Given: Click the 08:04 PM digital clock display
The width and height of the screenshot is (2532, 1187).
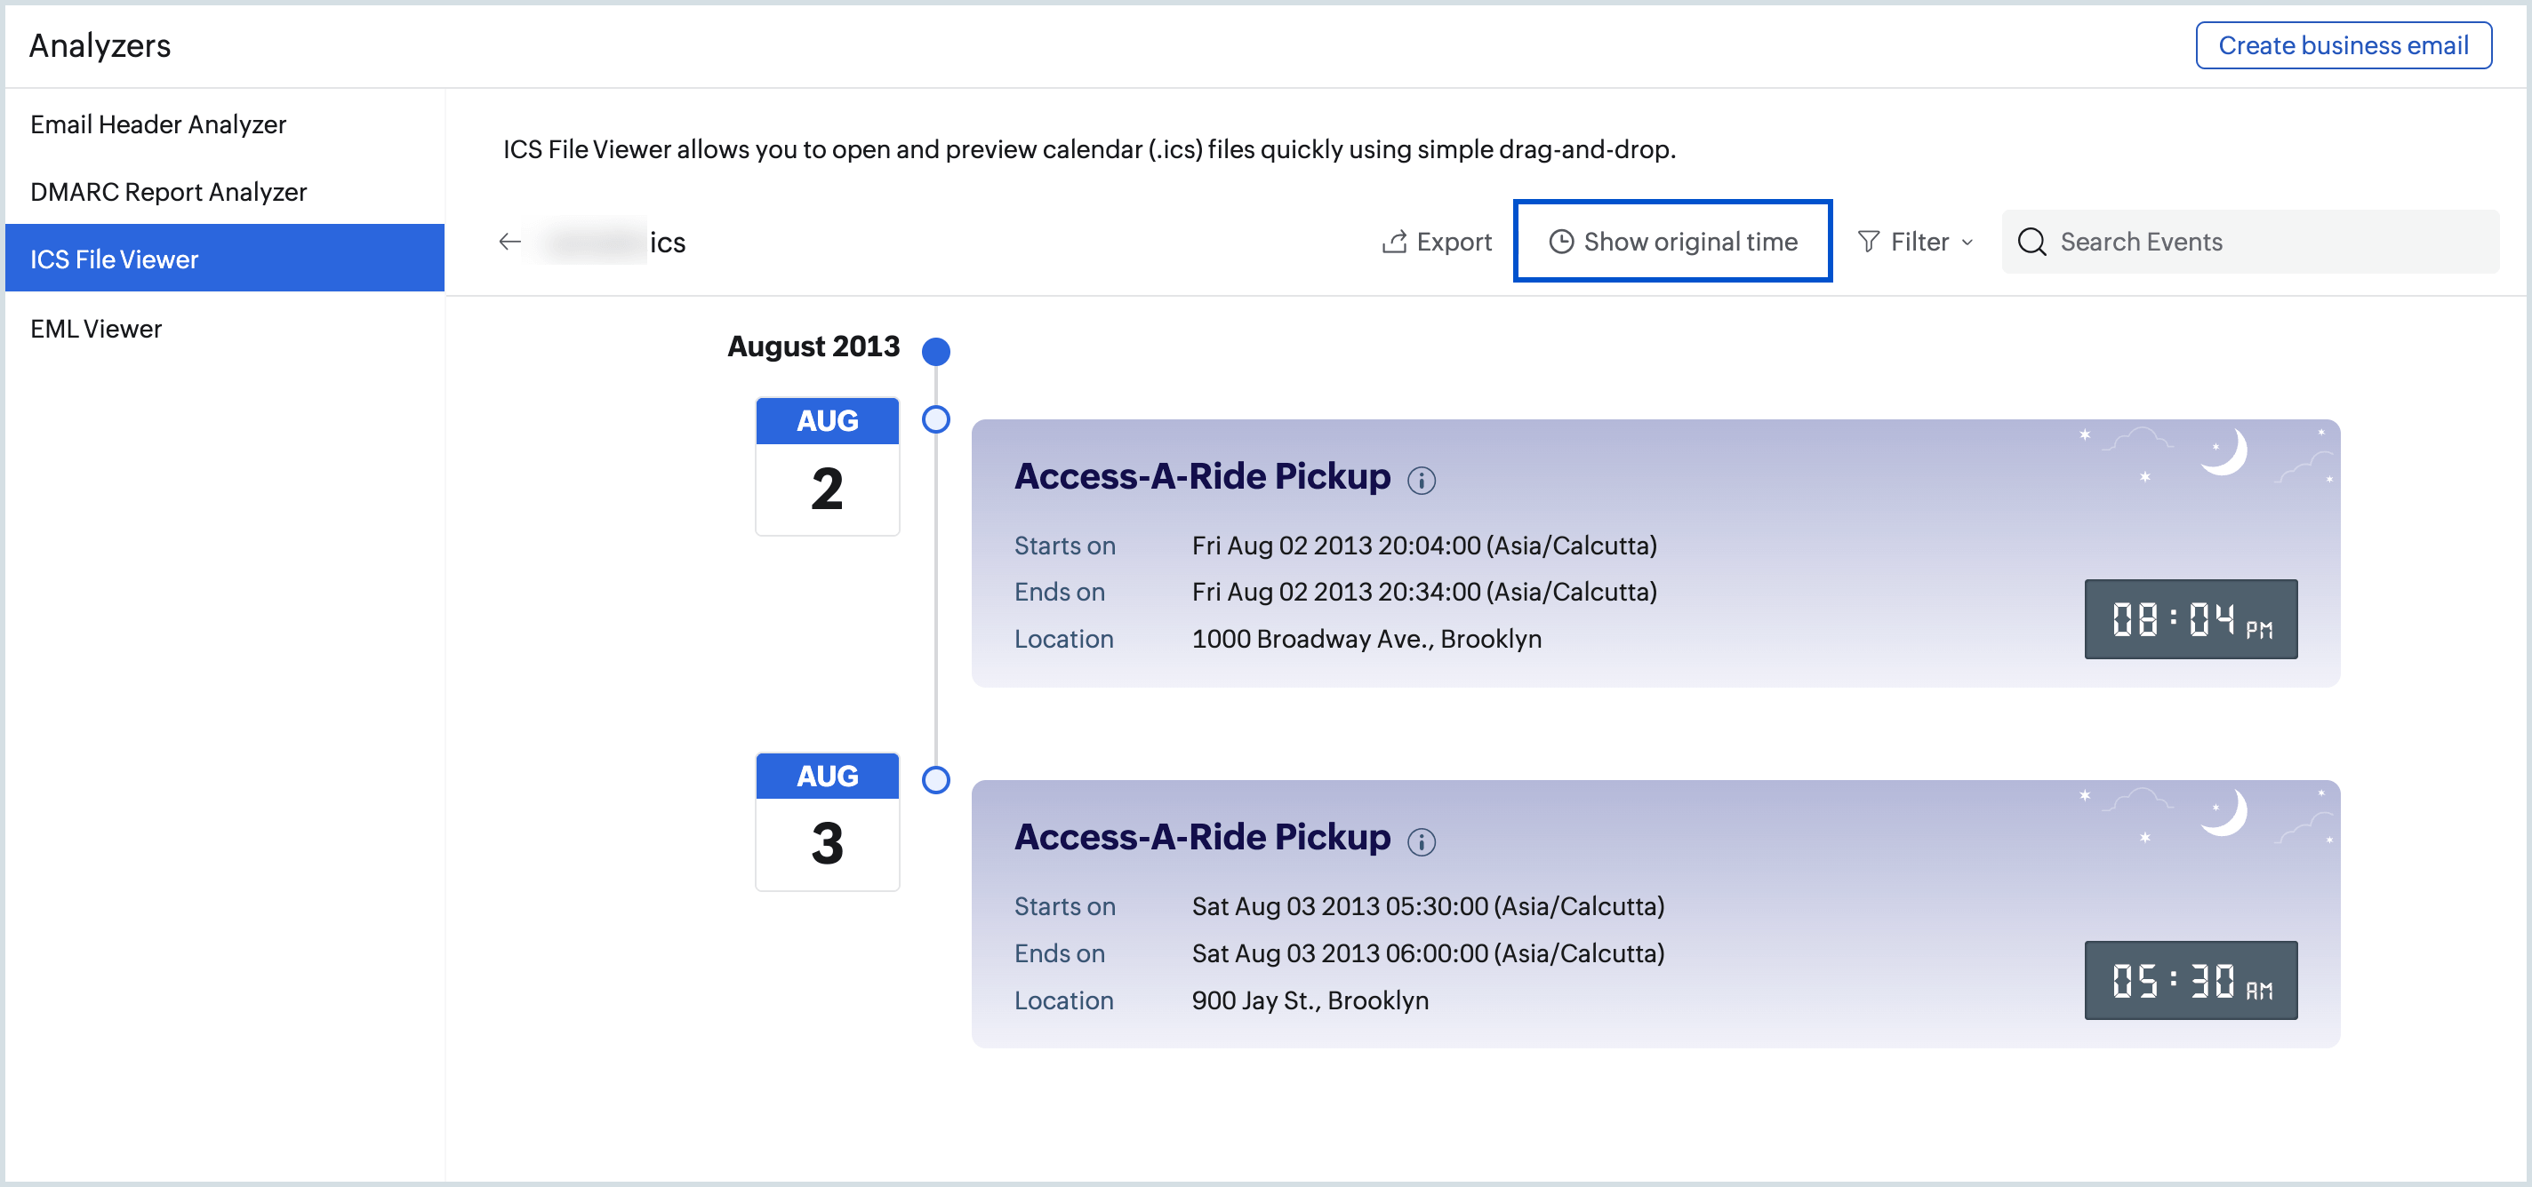Looking at the screenshot, I should tap(2191, 619).
